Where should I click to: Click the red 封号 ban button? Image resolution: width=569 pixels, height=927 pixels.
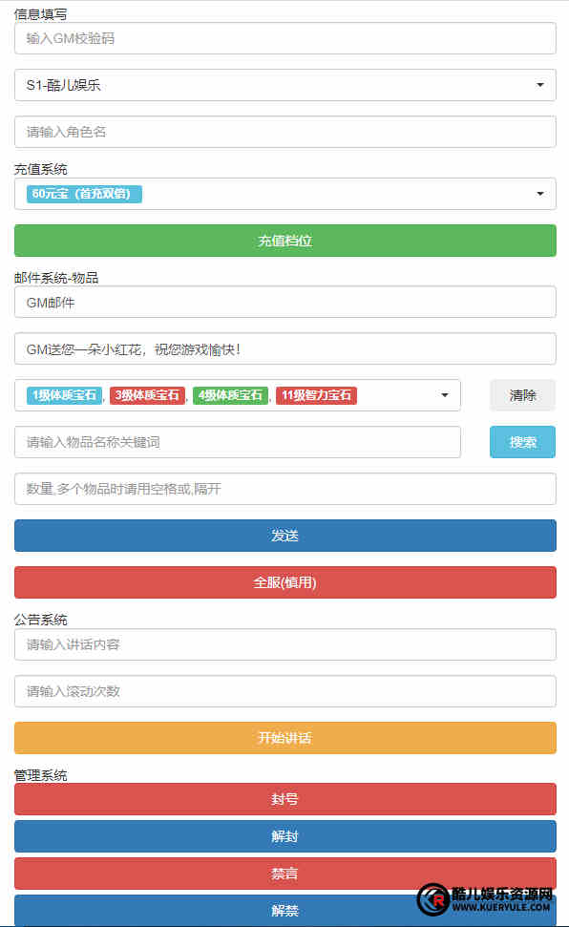pos(284,799)
